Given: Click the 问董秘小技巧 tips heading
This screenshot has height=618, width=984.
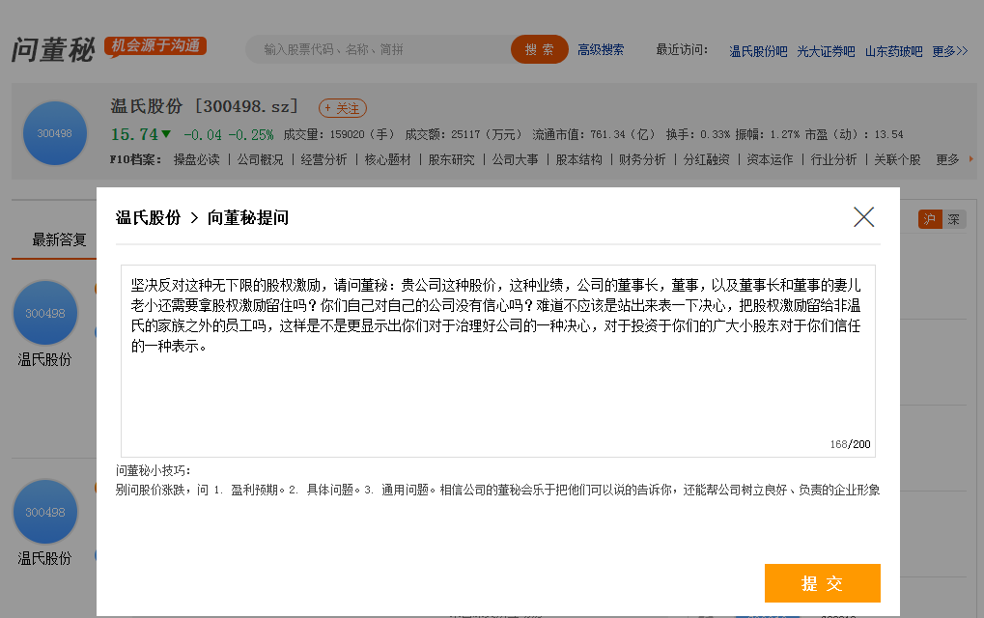Looking at the screenshot, I should pos(154,470).
